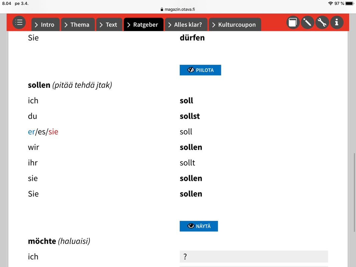
Task: Open the info icon
Action: pos(337,22)
